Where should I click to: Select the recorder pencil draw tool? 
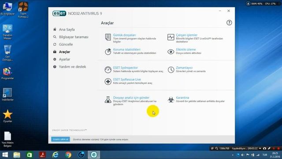pyautogui.click(x=269, y=148)
